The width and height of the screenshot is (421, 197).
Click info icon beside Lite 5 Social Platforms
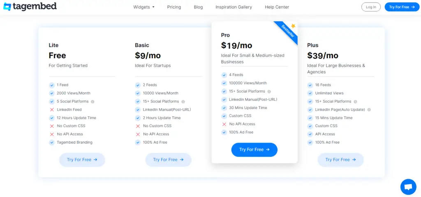coord(93,102)
